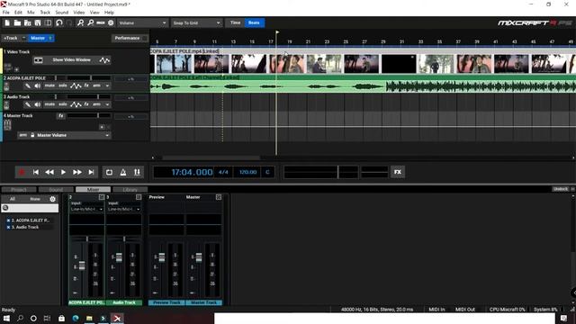Viewport: 576px width, 324px height.
Task: Toggle automation icon on Video Track
Action: [104, 60]
